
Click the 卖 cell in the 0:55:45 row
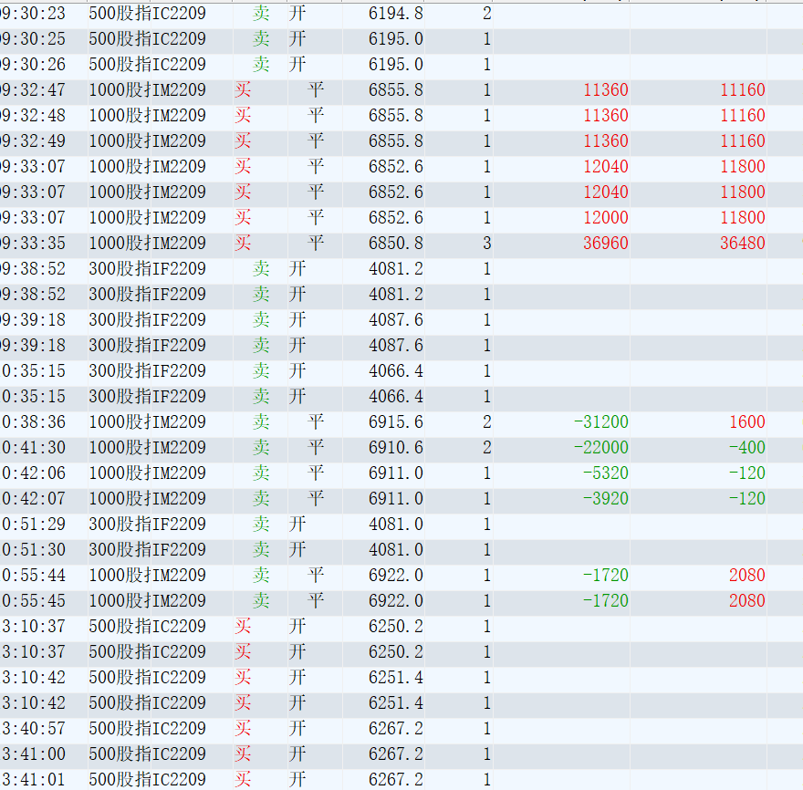point(261,601)
